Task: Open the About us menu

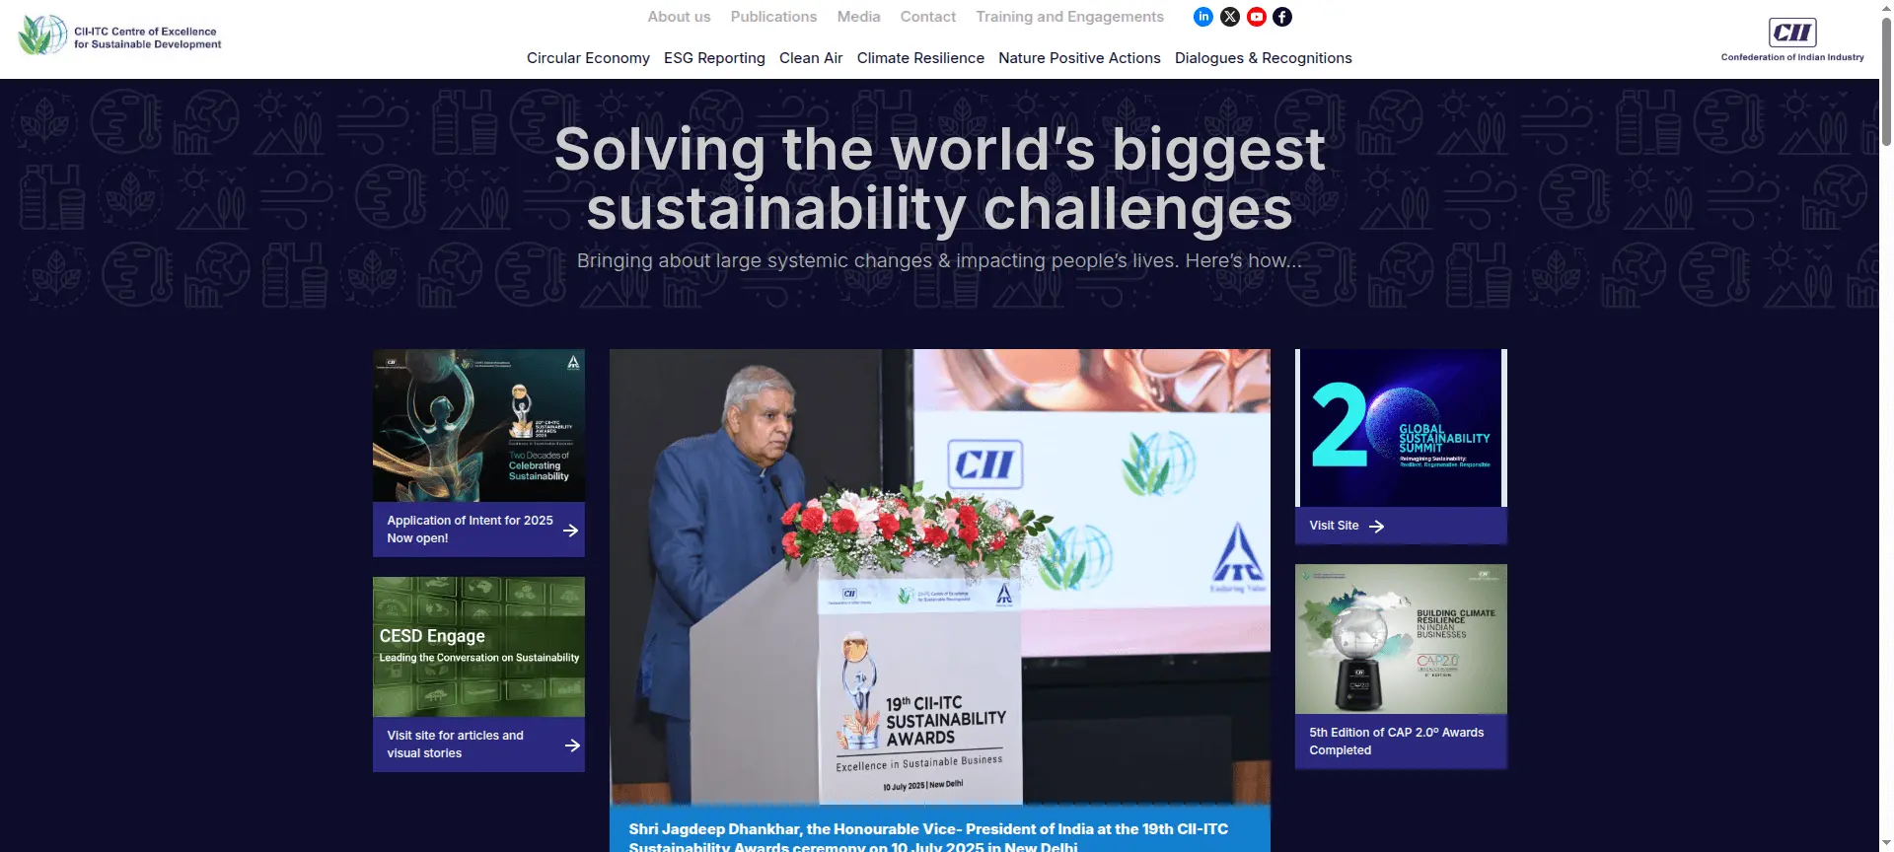Action: (x=679, y=17)
